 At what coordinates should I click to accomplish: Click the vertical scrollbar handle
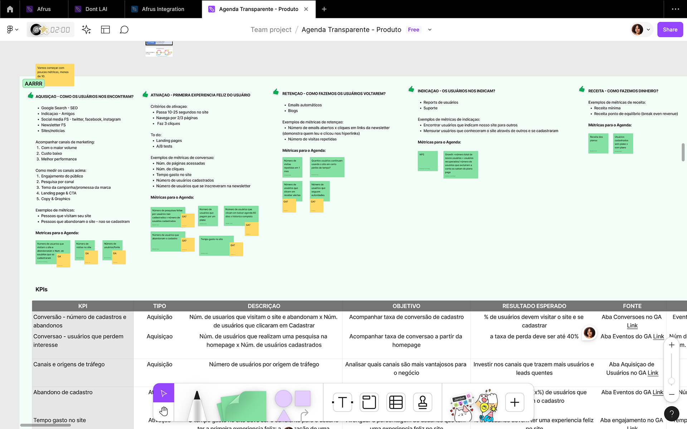[683, 152]
